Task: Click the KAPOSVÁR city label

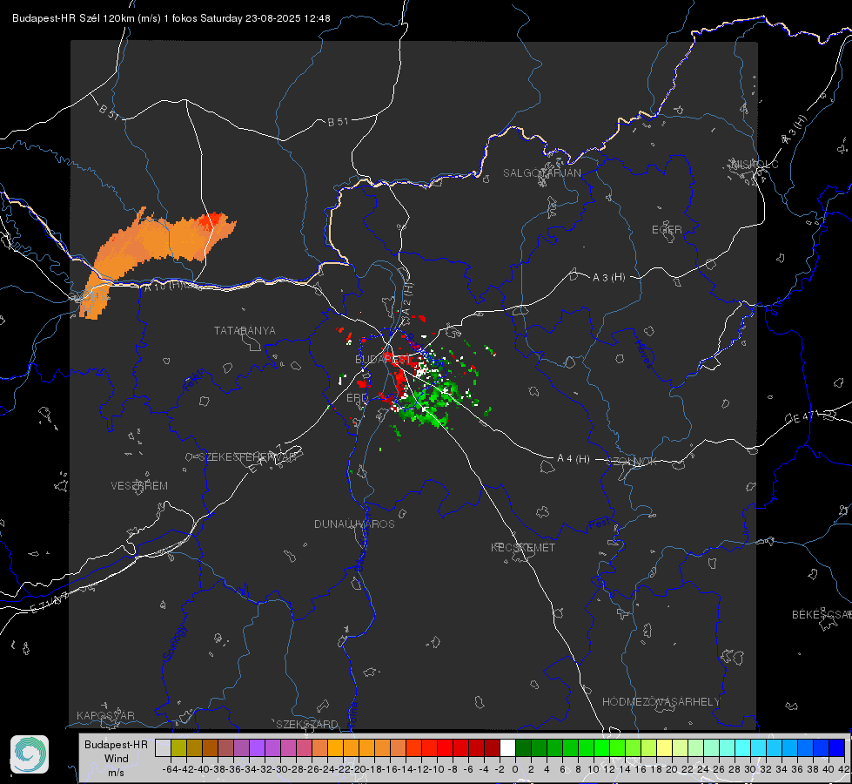Action: coord(105,715)
